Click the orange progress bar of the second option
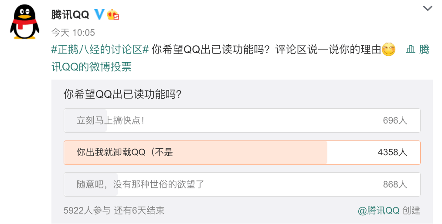Viewport: 442px width, 224px height. point(196,153)
